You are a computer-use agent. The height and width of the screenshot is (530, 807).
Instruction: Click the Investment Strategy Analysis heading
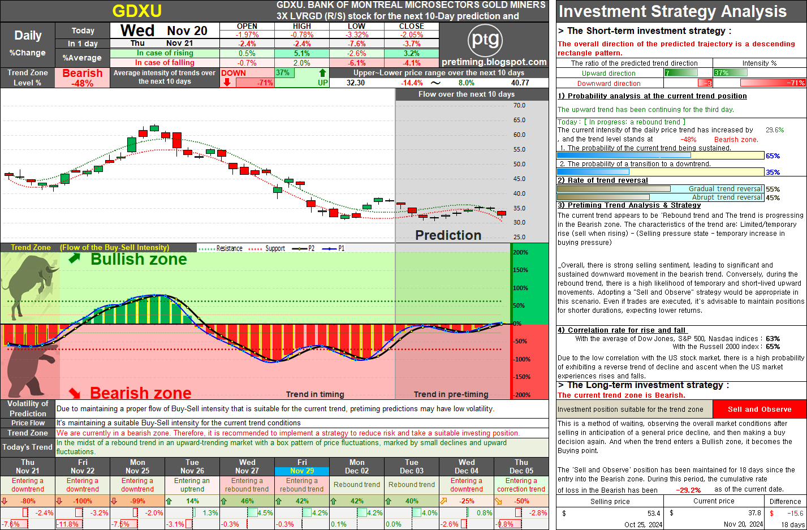(672, 11)
